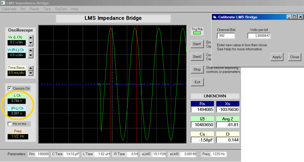Image resolution: width=304 pixels, height=162 pixels.
Task: Minimize the Calibrate LMS Bridge dialog
Action: coord(289,17)
